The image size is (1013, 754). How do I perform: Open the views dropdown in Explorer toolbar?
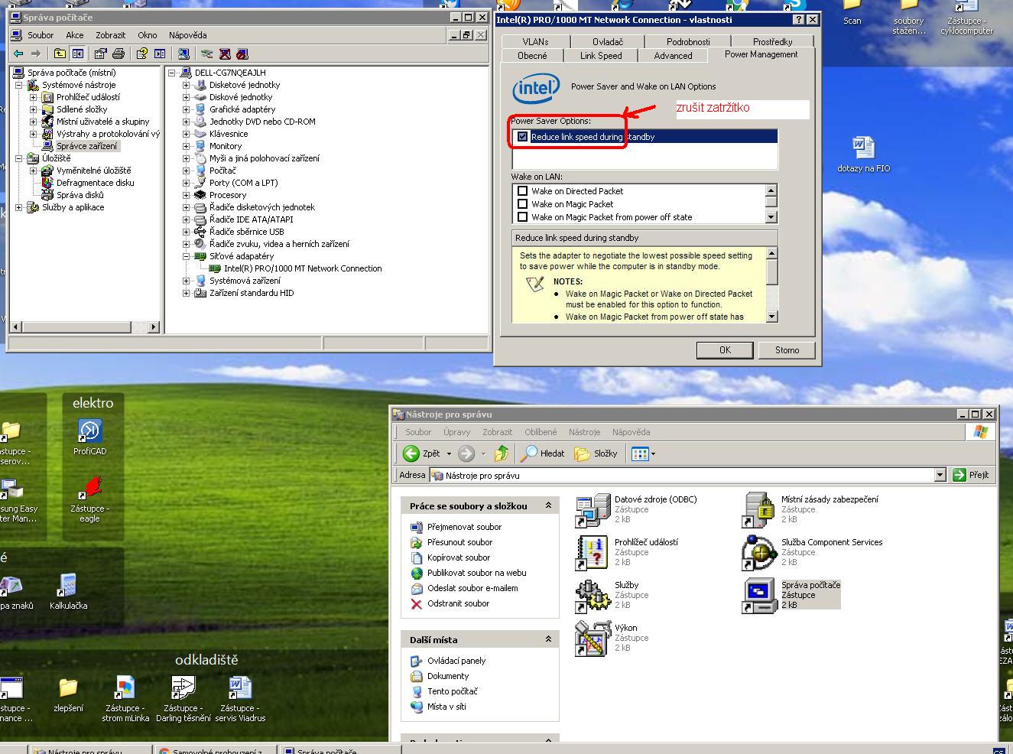[x=652, y=453]
